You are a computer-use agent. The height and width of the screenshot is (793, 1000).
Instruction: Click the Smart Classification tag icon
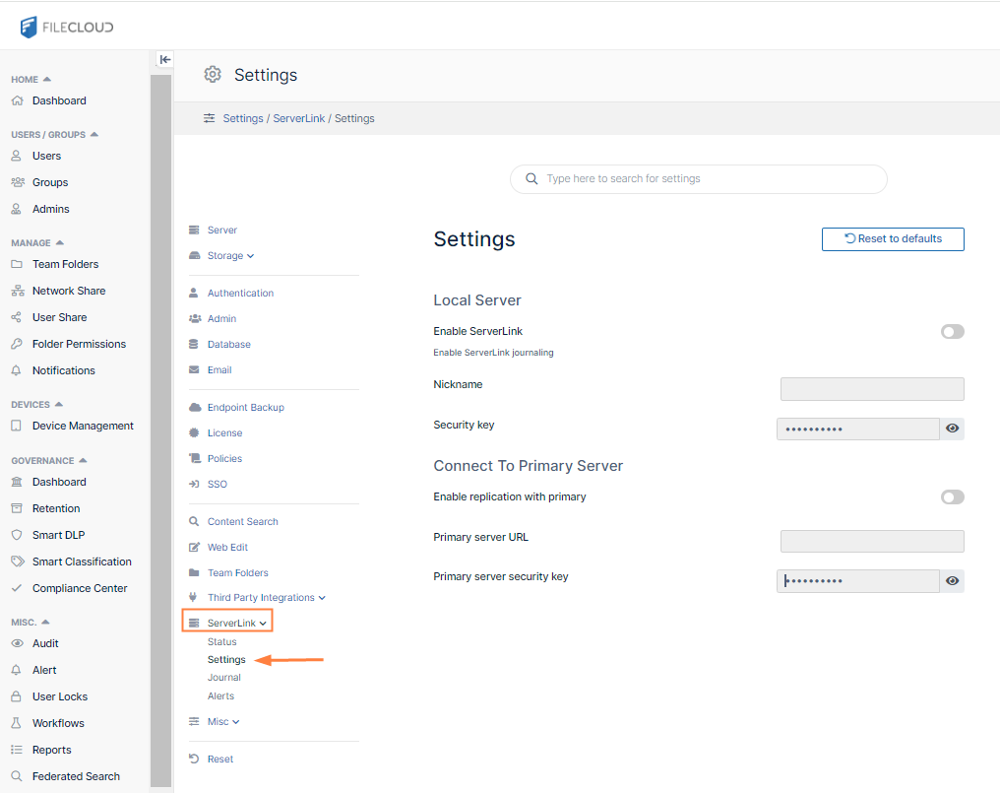(x=16, y=562)
